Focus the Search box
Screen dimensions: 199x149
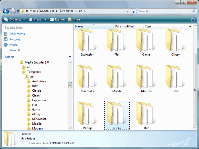pos(164,11)
